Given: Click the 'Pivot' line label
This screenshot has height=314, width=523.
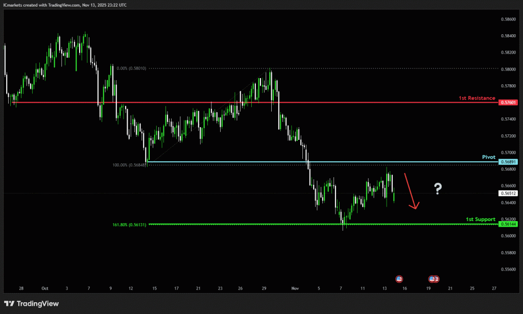Looking at the screenshot, I should pos(488,157).
